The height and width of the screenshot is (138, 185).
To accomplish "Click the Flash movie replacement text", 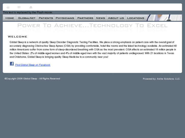I will 28,12.
